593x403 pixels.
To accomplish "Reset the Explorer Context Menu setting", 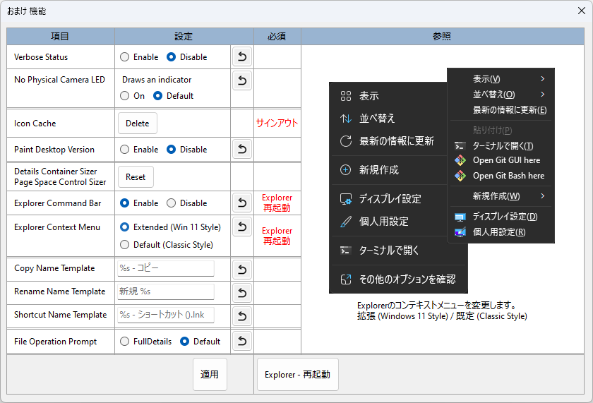I will [242, 227].
